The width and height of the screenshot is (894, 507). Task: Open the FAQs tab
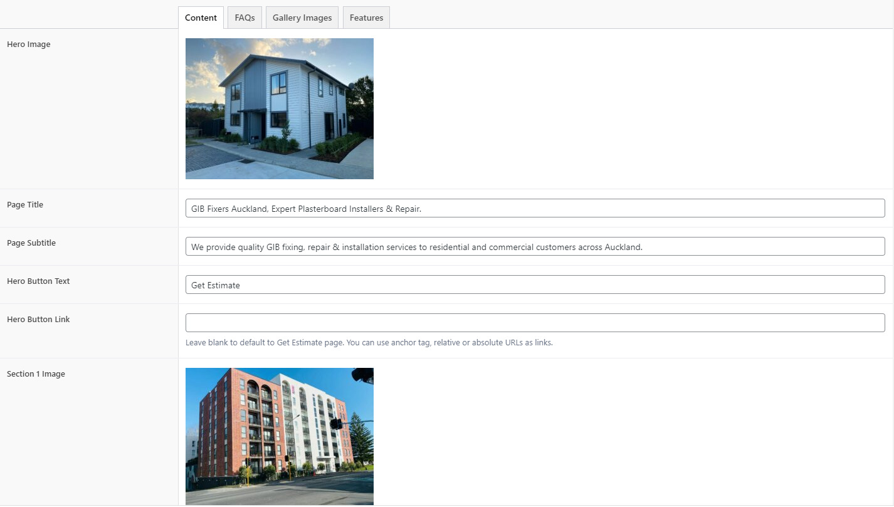coord(245,18)
